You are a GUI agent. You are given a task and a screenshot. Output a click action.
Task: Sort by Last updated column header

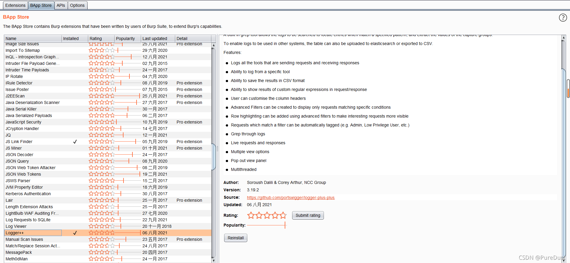click(158, 39)
